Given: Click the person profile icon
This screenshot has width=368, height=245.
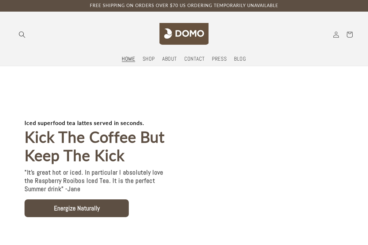Looking at the screenshot, I should tap(336, 35).
